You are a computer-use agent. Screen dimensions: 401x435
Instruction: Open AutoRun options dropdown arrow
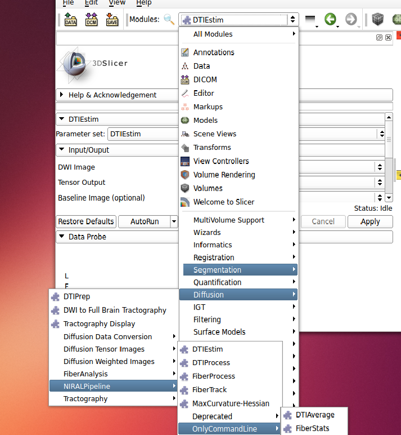pos(174,221)
